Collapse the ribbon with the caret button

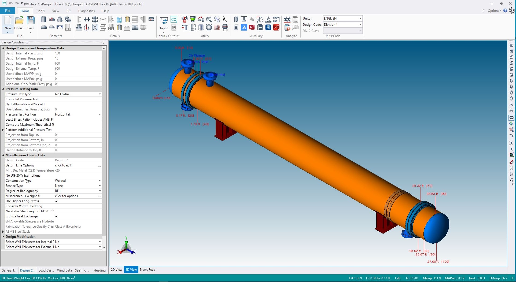coord(483,11)
